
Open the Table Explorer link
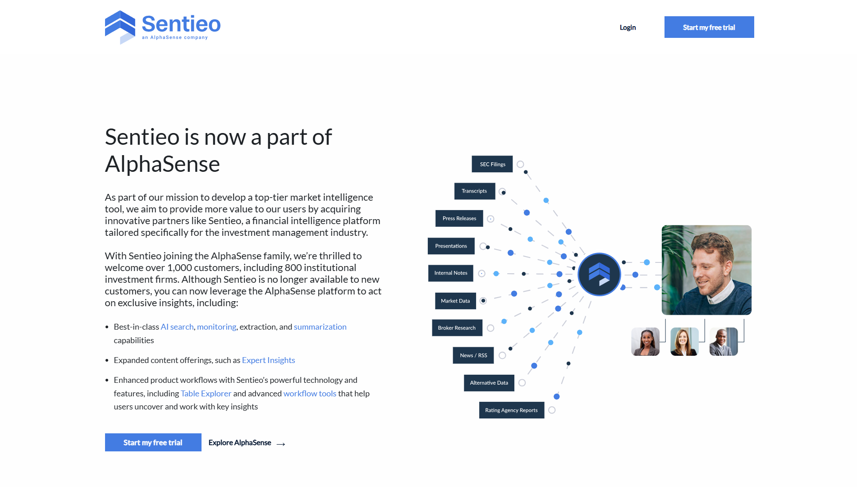[x=206, y=394]
